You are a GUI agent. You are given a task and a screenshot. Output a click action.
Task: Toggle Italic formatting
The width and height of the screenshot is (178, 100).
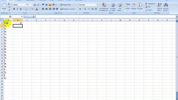17,9
